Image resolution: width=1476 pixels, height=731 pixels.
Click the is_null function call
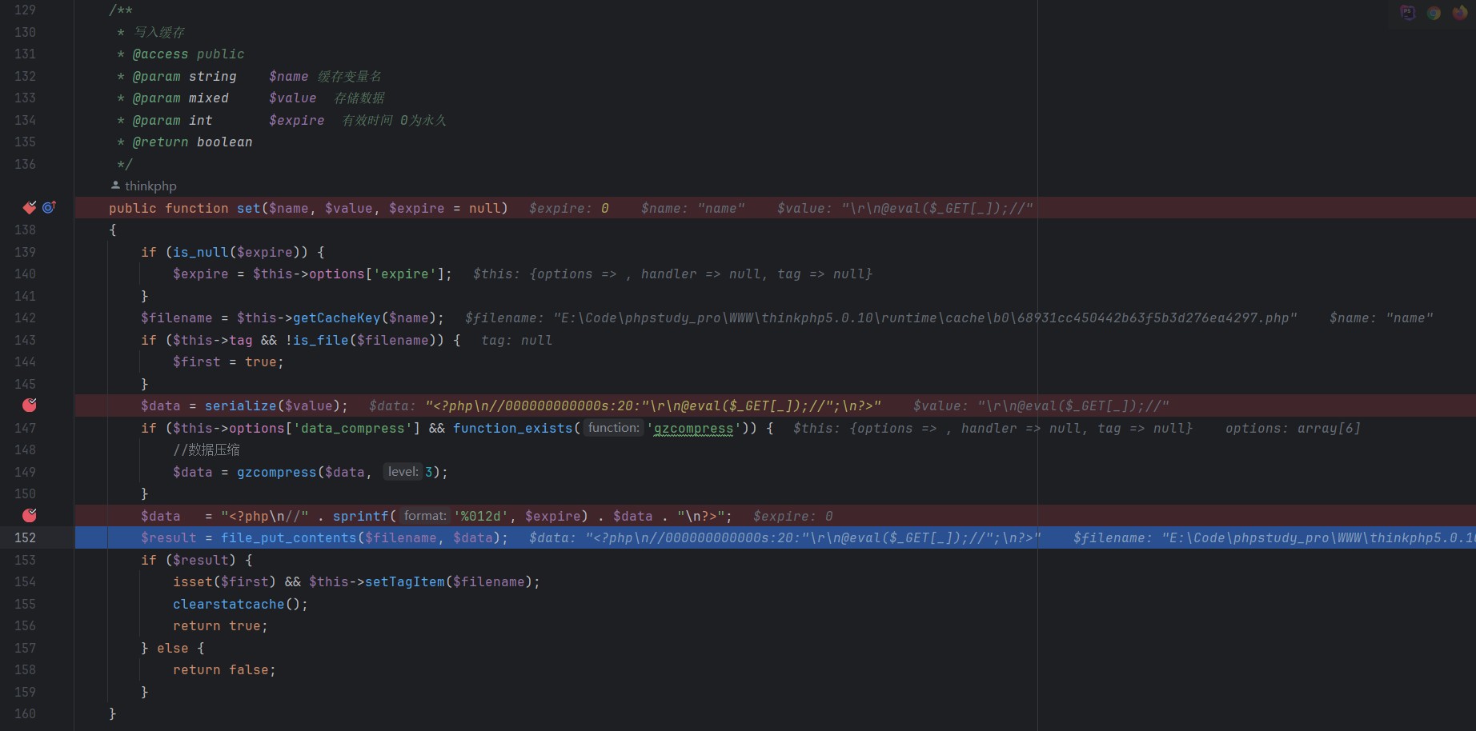pyautogui.click(x=200, y=252)
